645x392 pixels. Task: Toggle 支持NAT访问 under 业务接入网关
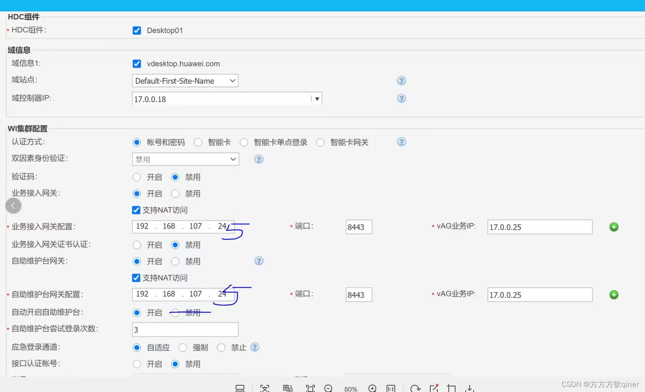[x=136, y=210]
